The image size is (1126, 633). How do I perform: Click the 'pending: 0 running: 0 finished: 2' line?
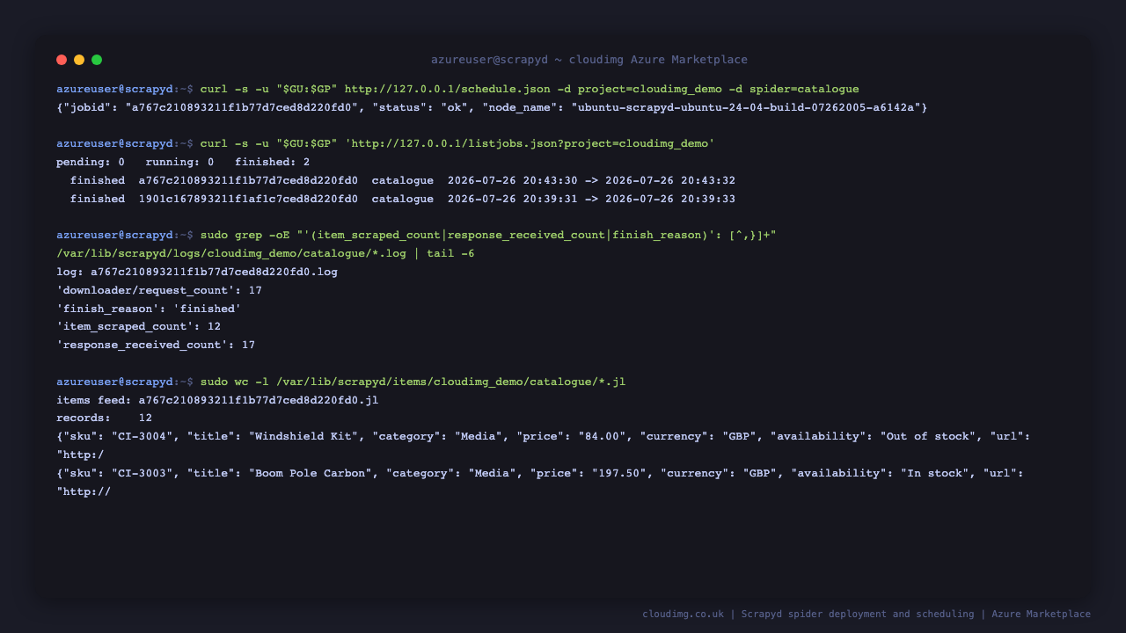(183, 162)
